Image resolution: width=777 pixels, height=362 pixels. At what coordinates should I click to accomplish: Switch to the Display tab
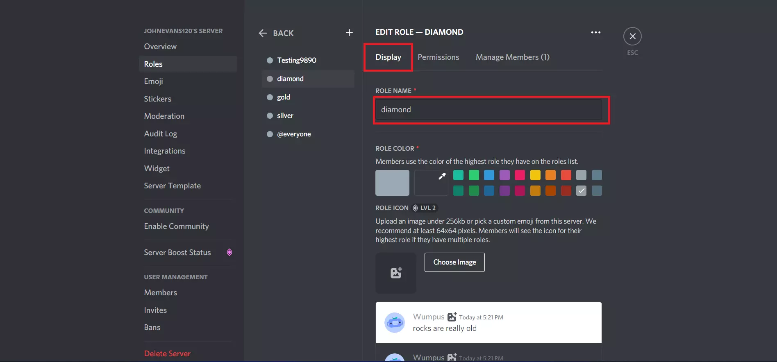tap(388, 57)
